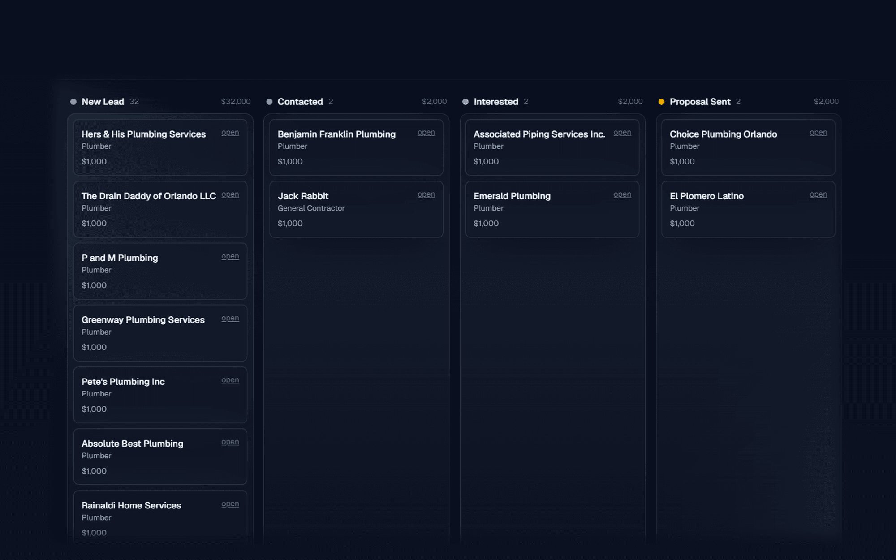Image resolution: width=896 pixels, height=560 pixels.
Task: Open Associated Piping Services Inc. lead
Action: [622, 133]
